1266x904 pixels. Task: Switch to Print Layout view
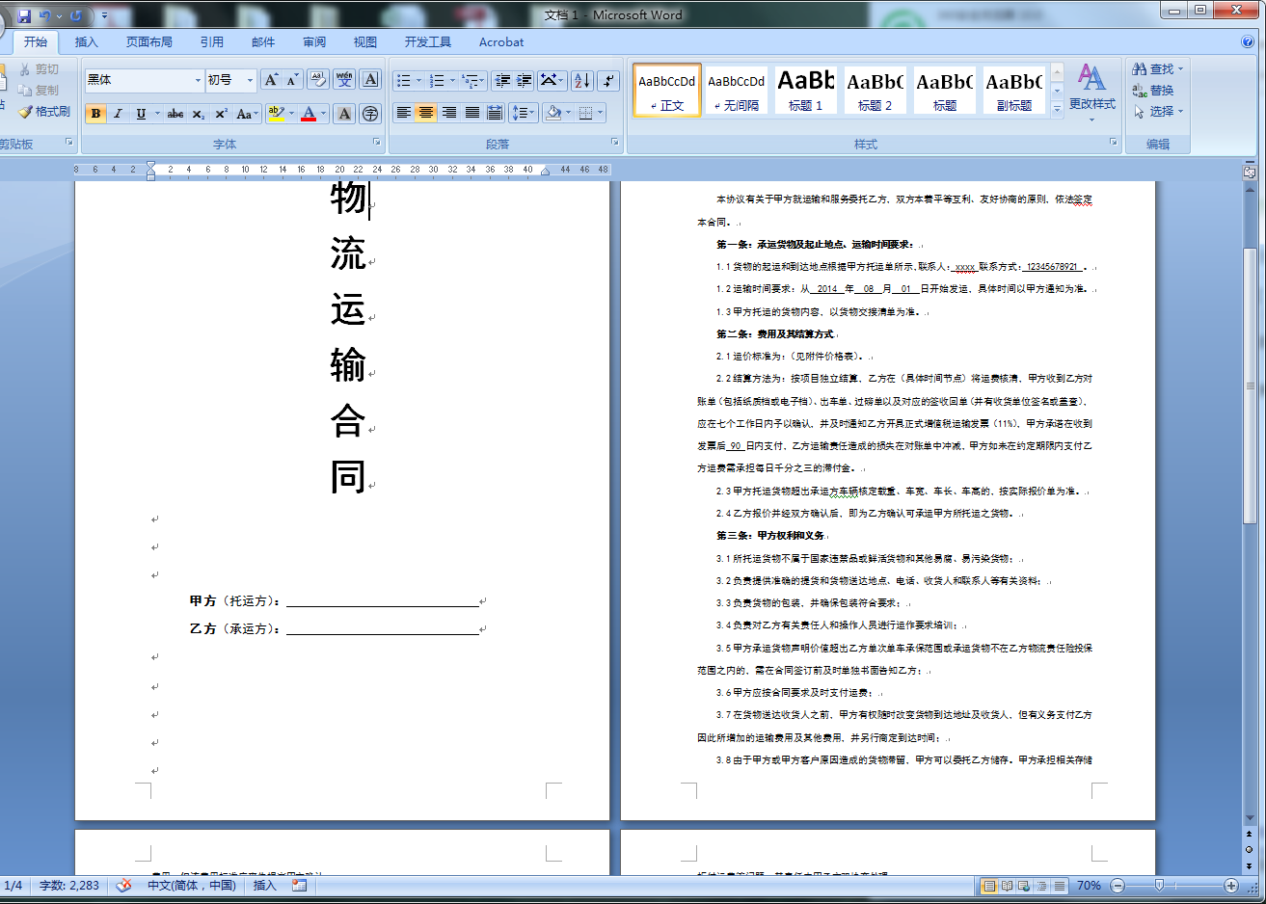coord(988,885)
